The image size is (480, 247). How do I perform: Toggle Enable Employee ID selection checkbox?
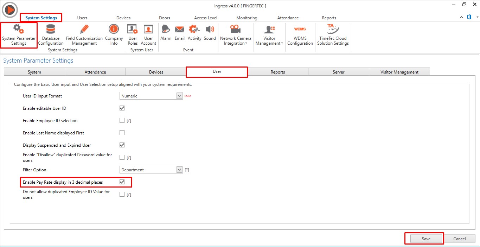(x=122, y=120)
